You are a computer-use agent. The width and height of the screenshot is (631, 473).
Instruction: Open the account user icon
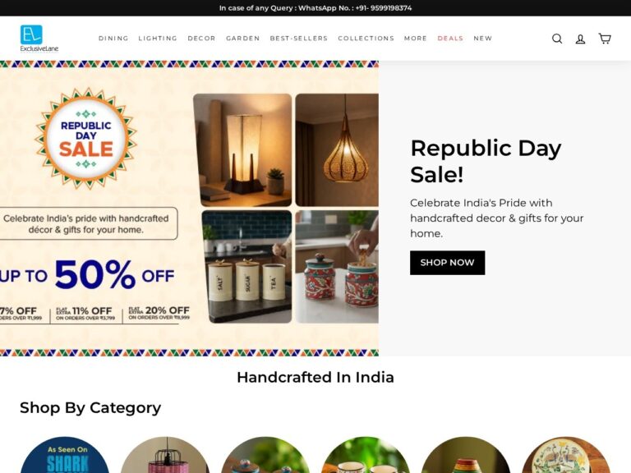pyautogui.click(x=580, y=39)
